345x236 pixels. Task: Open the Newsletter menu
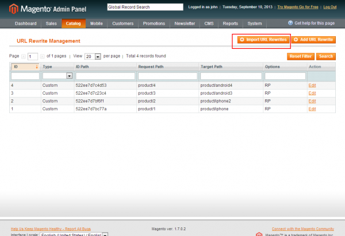click(185, 24)
